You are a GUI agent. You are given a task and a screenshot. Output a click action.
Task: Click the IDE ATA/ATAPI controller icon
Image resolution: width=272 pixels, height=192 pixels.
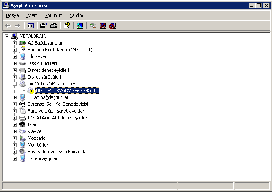pos(23,118)
